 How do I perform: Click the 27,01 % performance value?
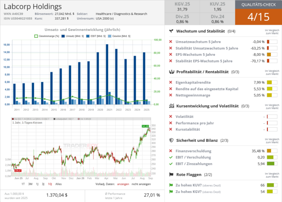(152, 195)
